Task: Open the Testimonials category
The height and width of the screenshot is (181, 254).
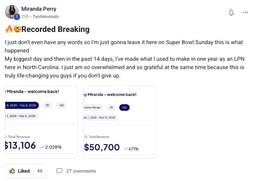Action: point(46,17)
